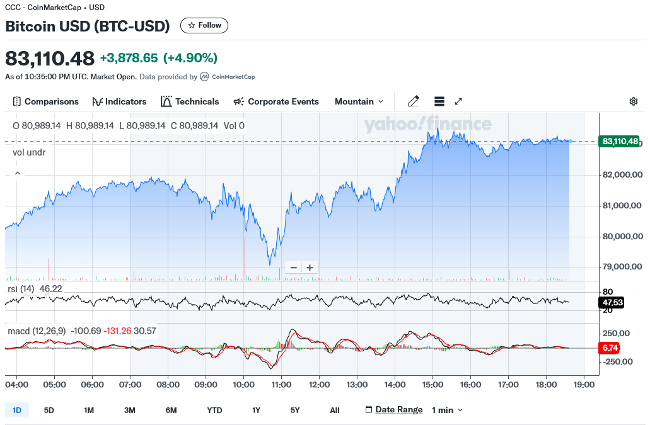Click the red 6.74 MACD axis label

(x=610, y=348)
